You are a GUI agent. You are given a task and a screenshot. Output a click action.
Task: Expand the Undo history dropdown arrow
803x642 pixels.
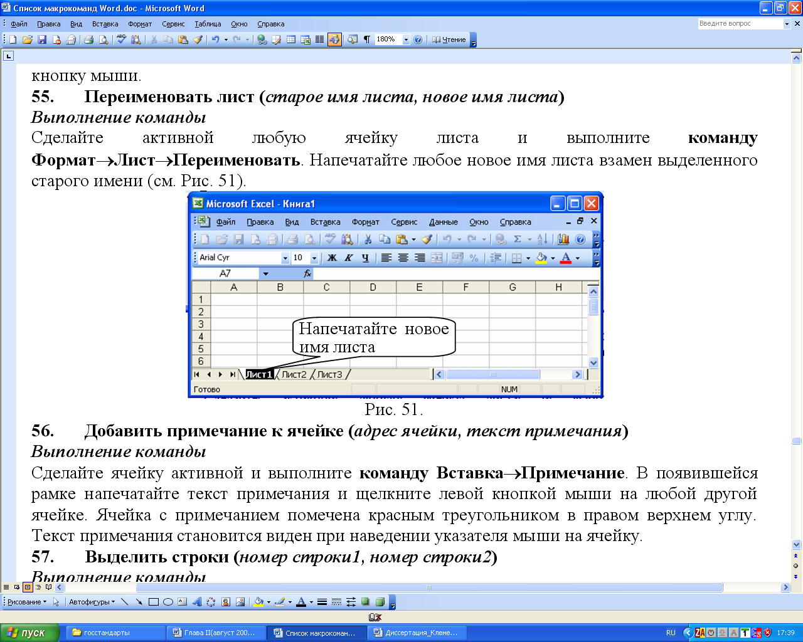pyautogui.click(x=226, y=39)
